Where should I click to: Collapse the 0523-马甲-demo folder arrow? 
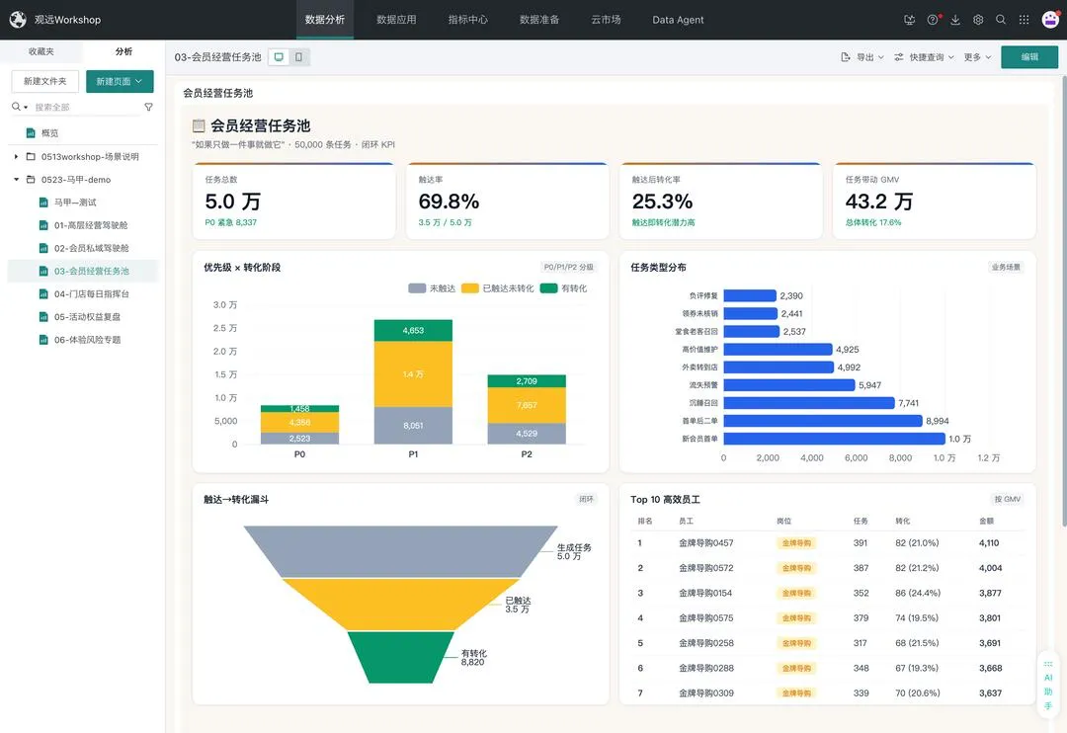17,180
